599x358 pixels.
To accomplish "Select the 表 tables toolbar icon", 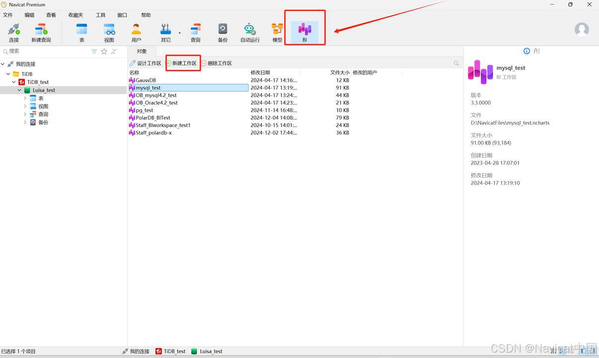I will point(82,33).
